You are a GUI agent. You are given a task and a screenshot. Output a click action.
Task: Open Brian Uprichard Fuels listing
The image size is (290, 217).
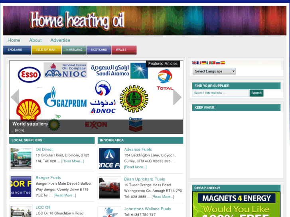point(144,179)
